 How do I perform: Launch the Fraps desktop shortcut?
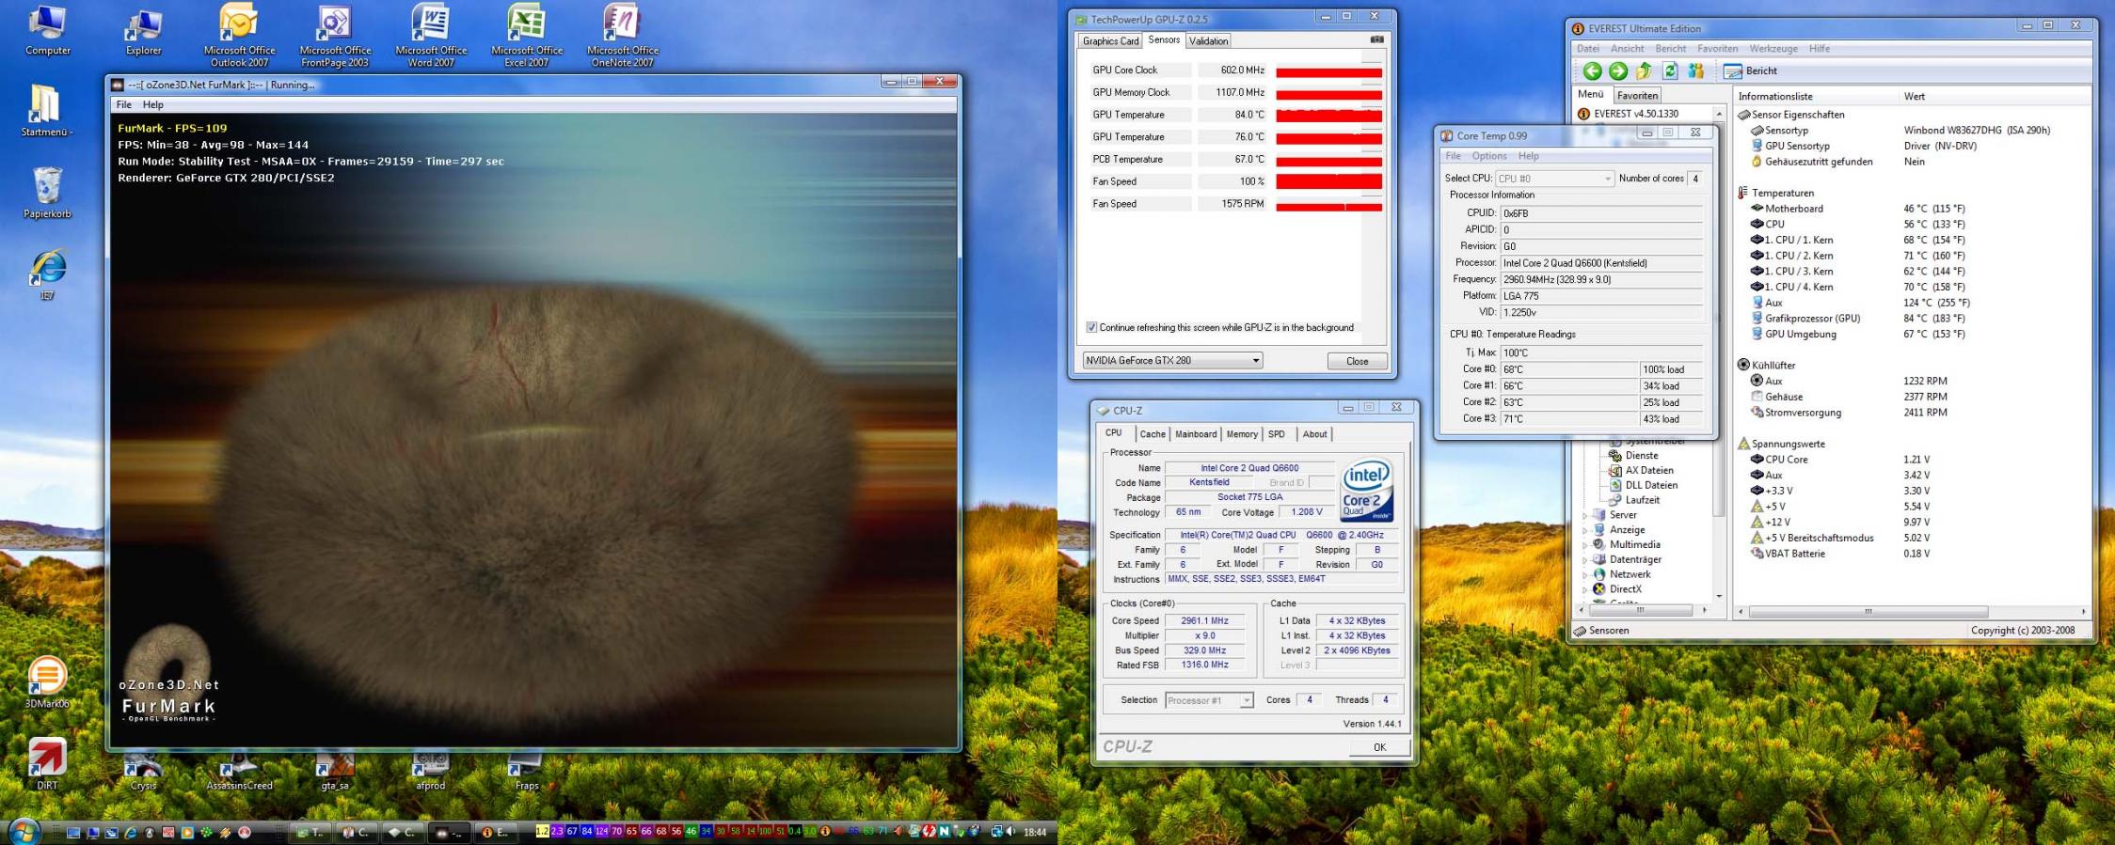tap(527, 771)
